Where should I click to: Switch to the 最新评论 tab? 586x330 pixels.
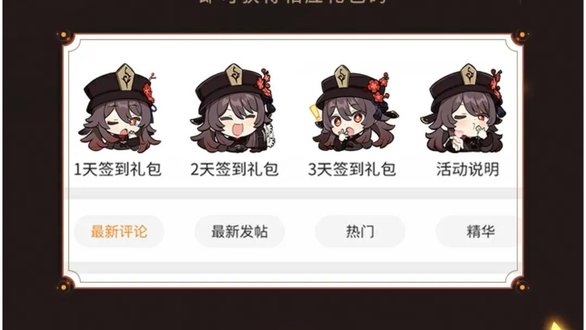pyautogui.click(x=119, y=231)
